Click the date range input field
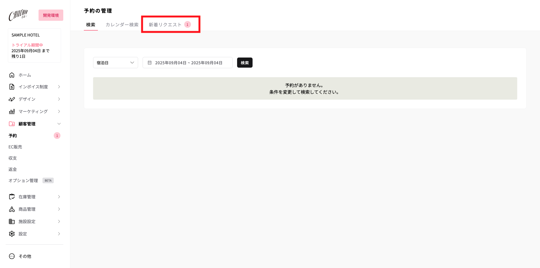 tap(188, 63)
